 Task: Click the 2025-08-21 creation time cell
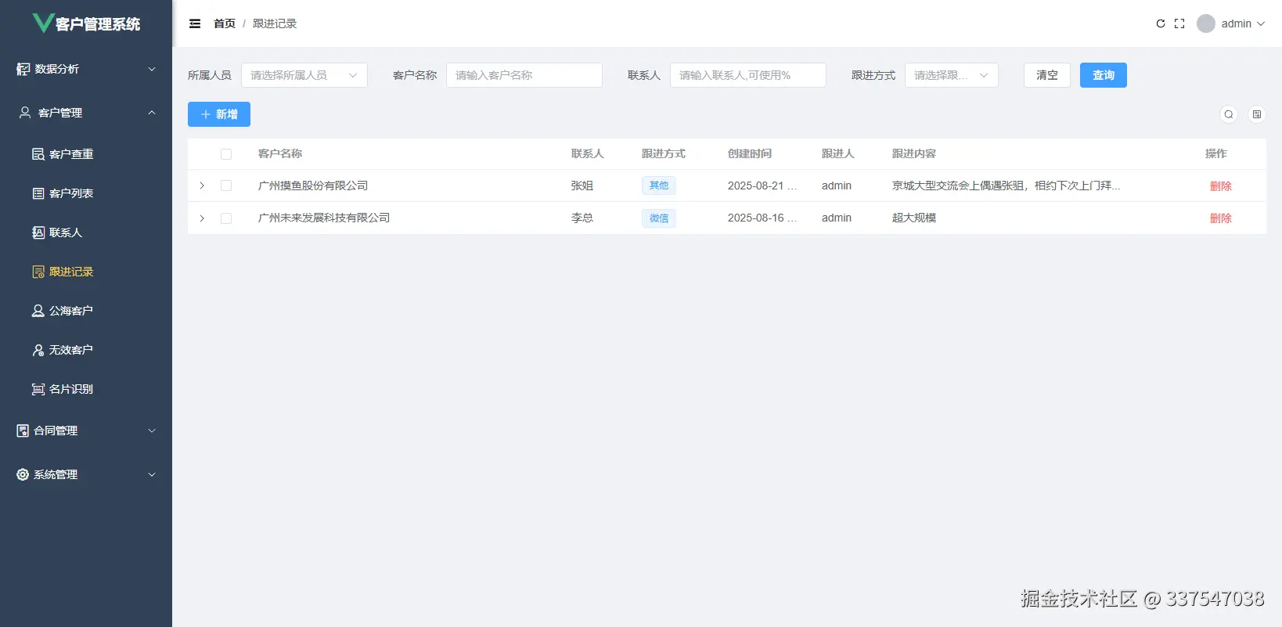[x=762, y=186]
